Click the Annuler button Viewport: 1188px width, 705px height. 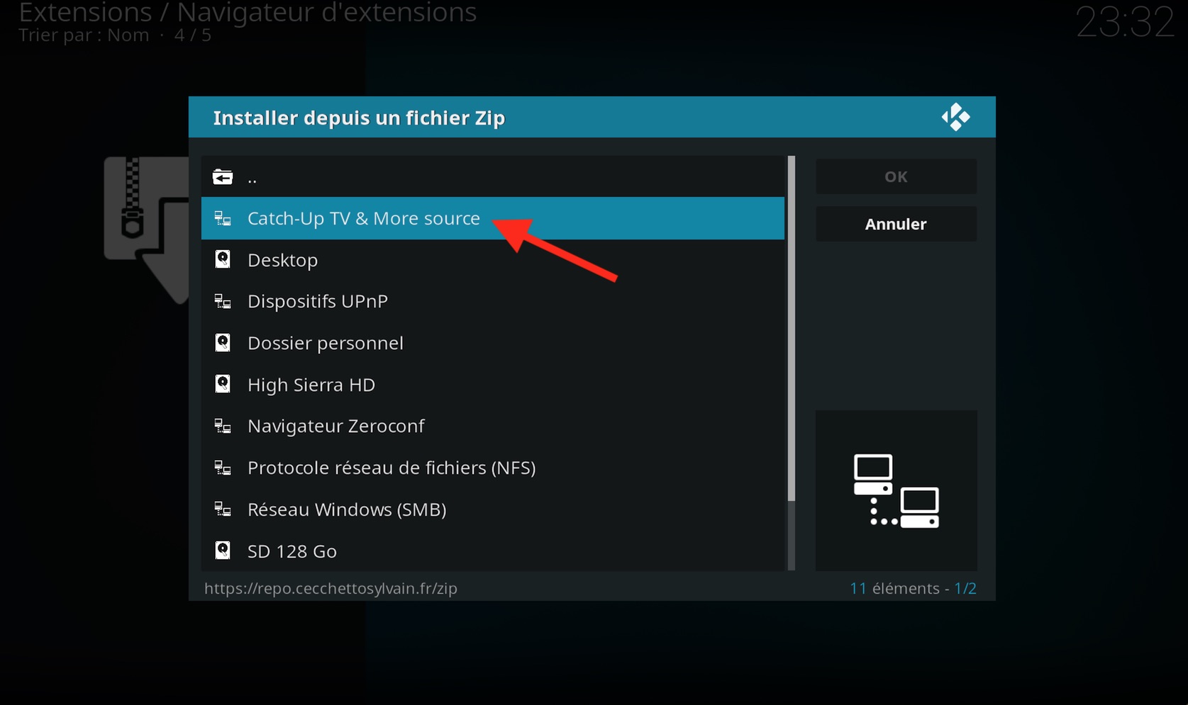click(896, 224)
